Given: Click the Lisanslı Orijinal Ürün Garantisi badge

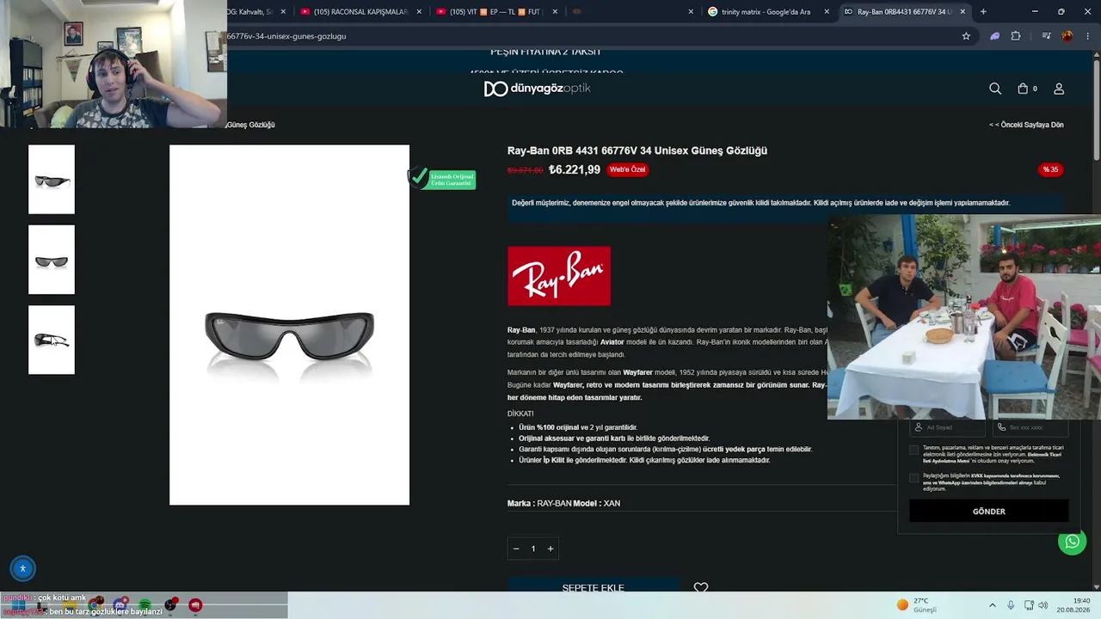Looking at the screenshot, I should [x=442, y=179].
